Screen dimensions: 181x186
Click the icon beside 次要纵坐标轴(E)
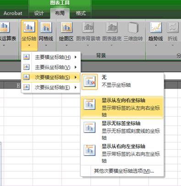pos(26,87)
